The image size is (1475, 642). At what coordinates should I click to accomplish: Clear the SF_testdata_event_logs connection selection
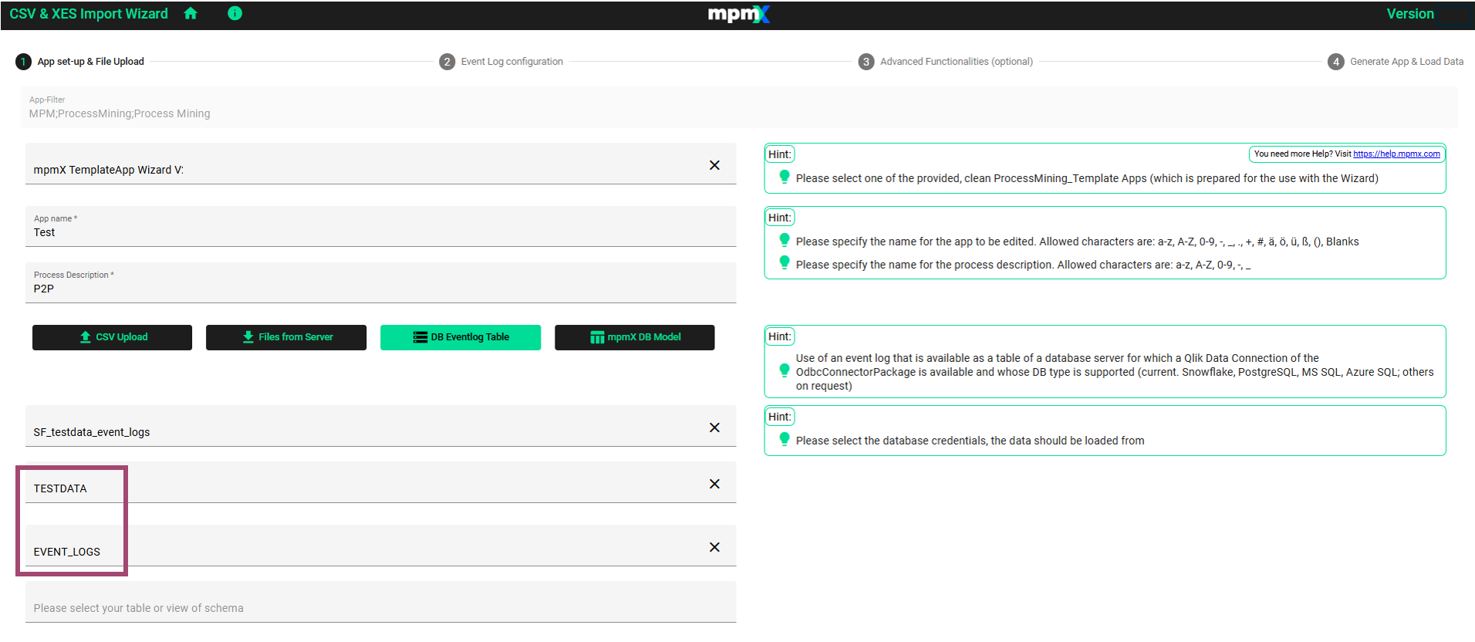(714, 427)
